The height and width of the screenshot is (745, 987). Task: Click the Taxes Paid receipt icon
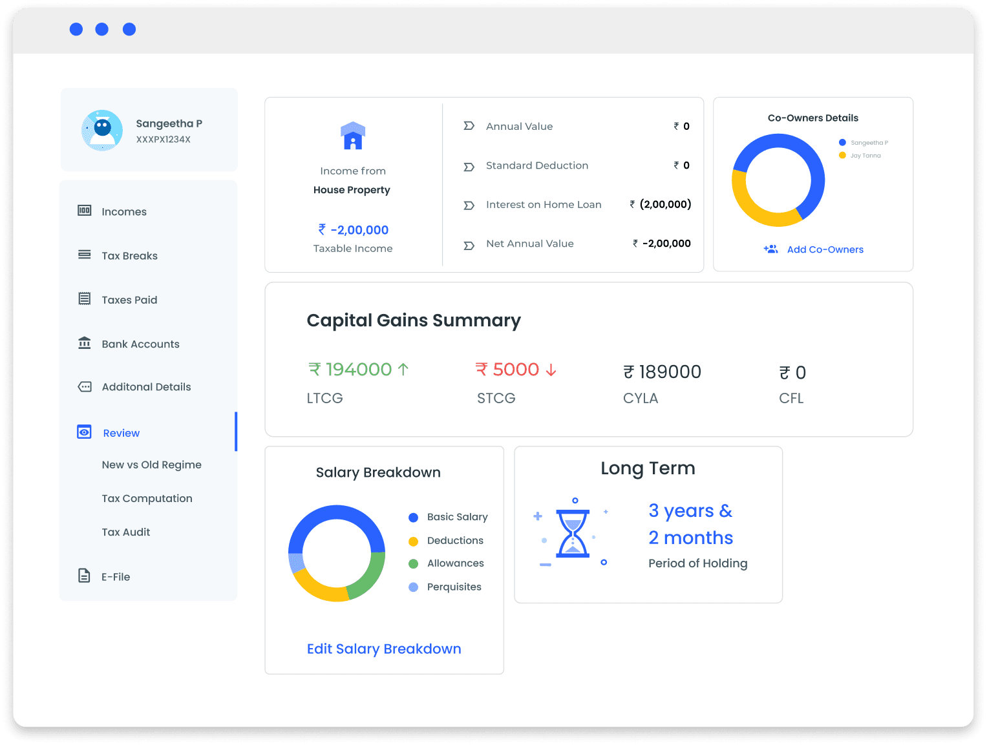[85, 299]
